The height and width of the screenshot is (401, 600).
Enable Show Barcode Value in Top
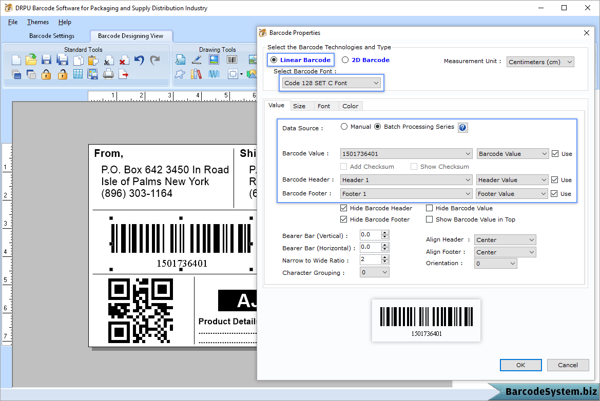pyautogui.click(x=429, y=219)
